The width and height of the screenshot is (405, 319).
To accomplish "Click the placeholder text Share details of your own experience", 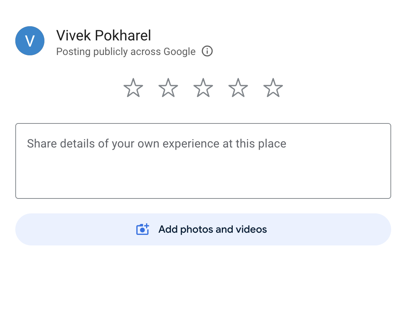I will 157,143.
